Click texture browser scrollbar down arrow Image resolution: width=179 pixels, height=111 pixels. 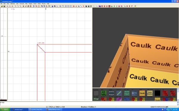178,100
